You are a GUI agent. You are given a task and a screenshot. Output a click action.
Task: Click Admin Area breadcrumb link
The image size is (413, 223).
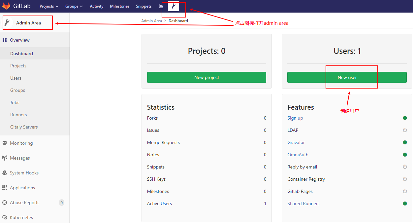coord(152,21)
